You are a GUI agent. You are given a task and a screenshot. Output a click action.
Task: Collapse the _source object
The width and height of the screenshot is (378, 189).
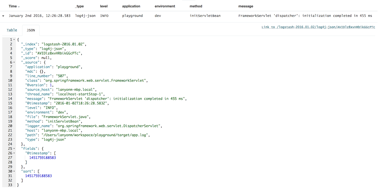point(13,62)
